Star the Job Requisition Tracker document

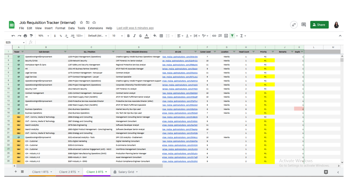[x=81, y=23]
